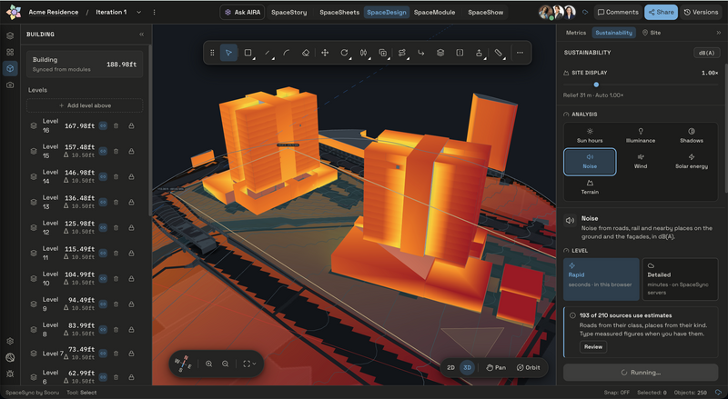Collapse the Building panel
728x399 pixels.
pyautogui.click(x=142, y=35)
